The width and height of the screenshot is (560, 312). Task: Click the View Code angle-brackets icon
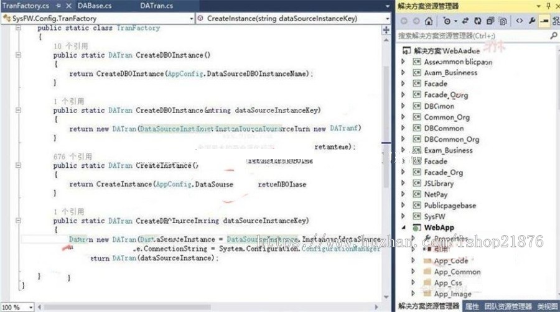click(520, 21)
